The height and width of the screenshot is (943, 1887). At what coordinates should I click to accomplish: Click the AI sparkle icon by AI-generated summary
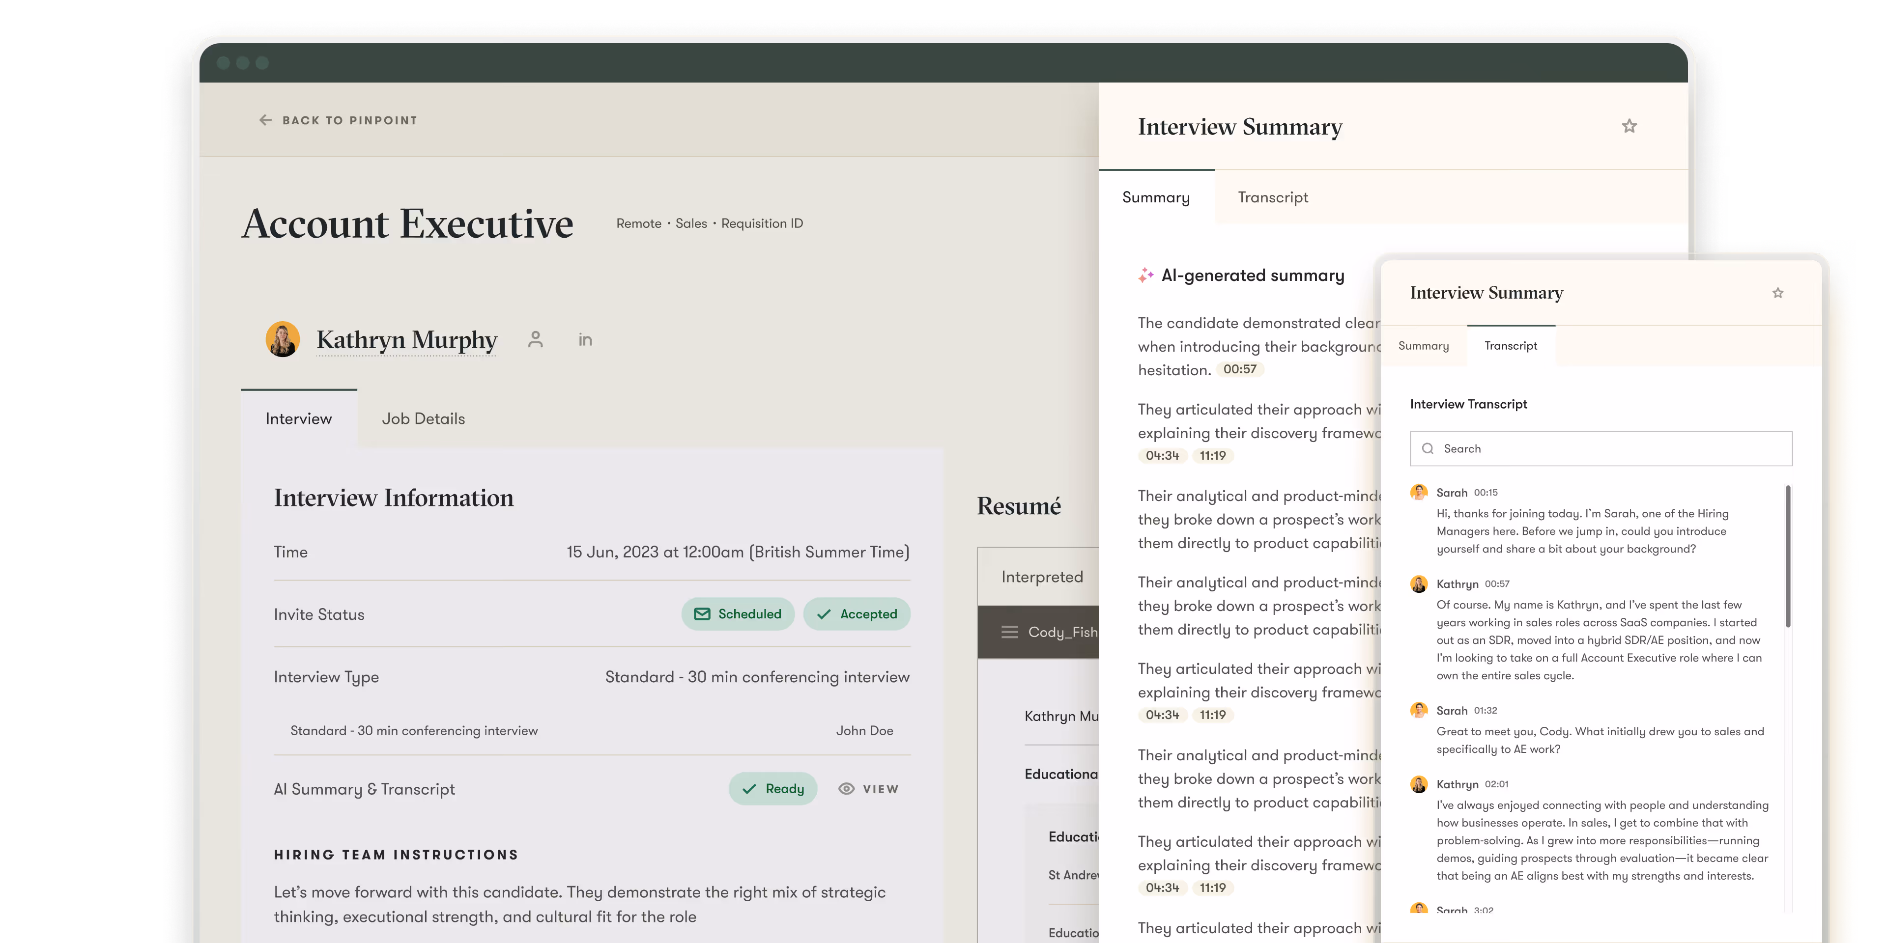point(1145,275)
